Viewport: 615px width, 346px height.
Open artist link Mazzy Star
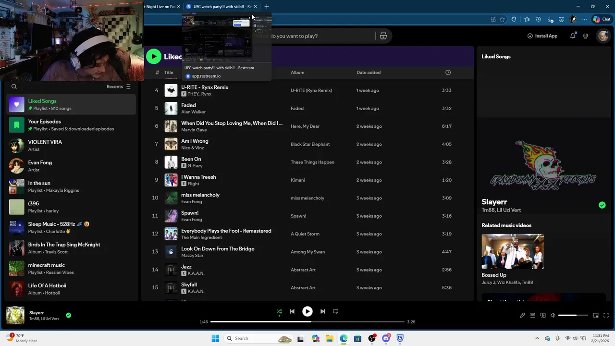pos(192,256)
